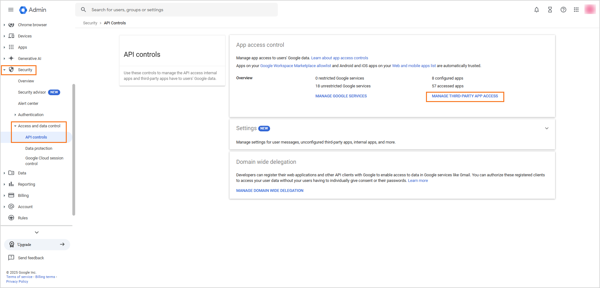
Task: Click Manage Third-Party App Access
Action: point(465,96)
